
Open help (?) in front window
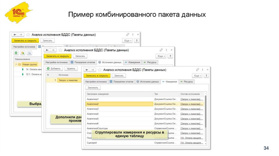coord(206,76)
